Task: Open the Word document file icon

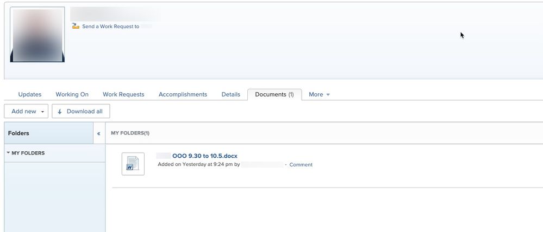Action: tap(133, 164)
